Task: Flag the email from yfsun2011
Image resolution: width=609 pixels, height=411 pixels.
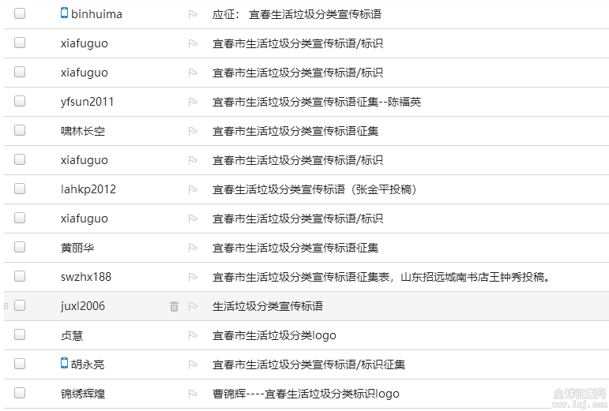Action: click(193, 102)
